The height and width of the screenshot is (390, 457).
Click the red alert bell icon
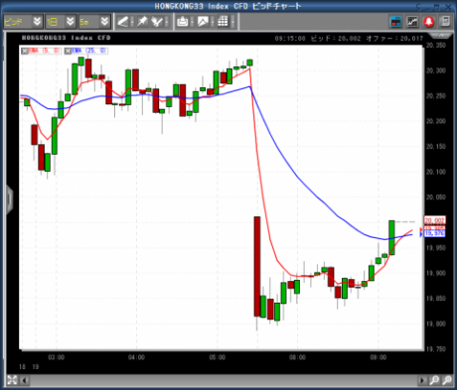click(429, 22)
